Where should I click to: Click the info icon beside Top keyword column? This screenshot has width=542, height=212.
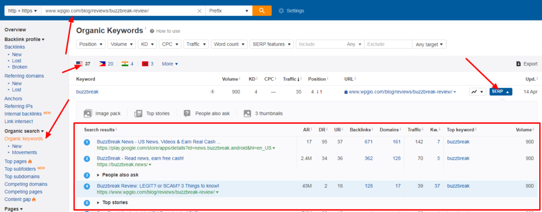[x=476, y=130]
